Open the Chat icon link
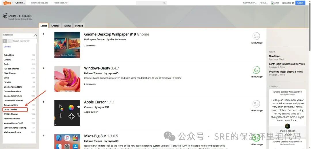Viewport: 311px width, 149px height. (x=275, y=3)
